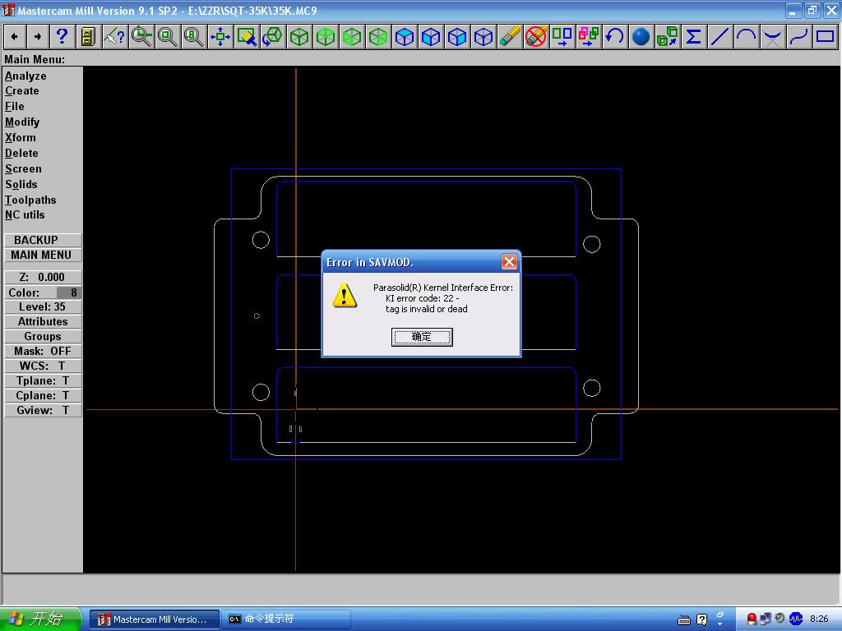The image size is (842, 631).
Task: Switch to 命令提示符 taskbar window
Action: click(285, 619)
